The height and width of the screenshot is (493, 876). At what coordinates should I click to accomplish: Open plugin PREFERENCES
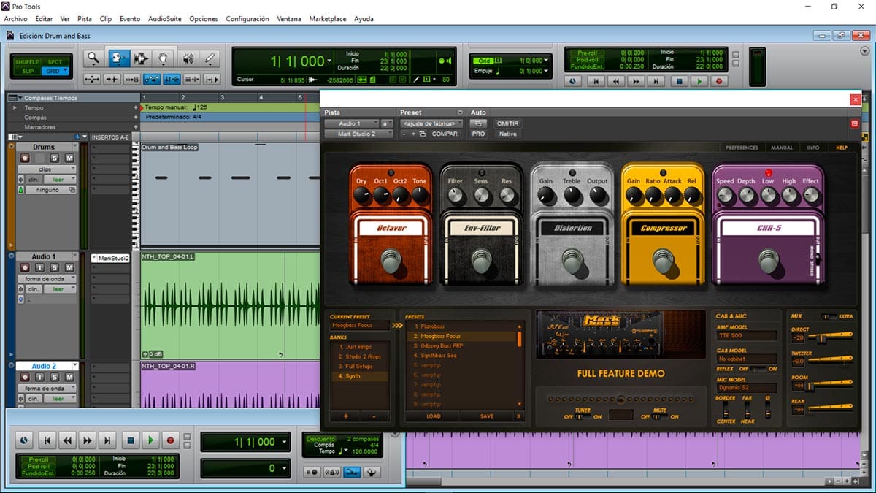click(742, 148)
